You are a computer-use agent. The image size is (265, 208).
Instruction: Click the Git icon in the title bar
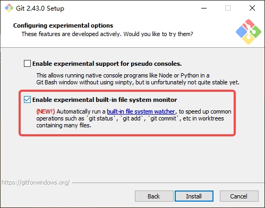coord(9,8)
